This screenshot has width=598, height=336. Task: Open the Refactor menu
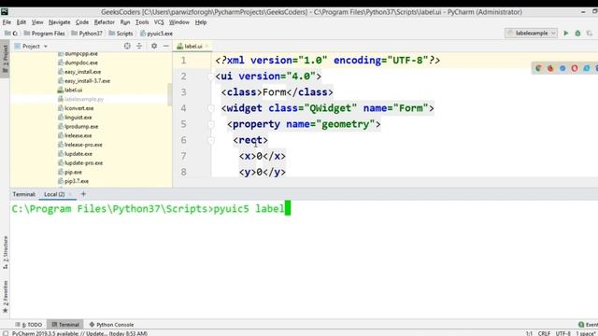[104, 22]
